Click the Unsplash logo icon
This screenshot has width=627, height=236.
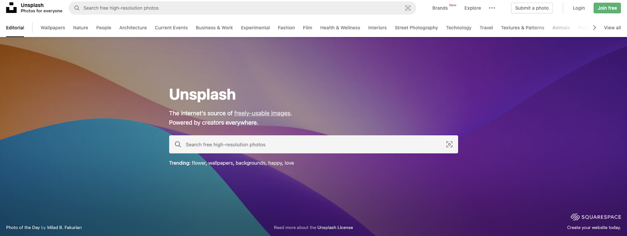coord(11,8)
